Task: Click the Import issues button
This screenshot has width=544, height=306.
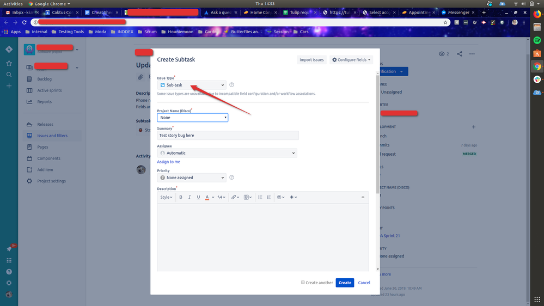Action: point(311,60)
